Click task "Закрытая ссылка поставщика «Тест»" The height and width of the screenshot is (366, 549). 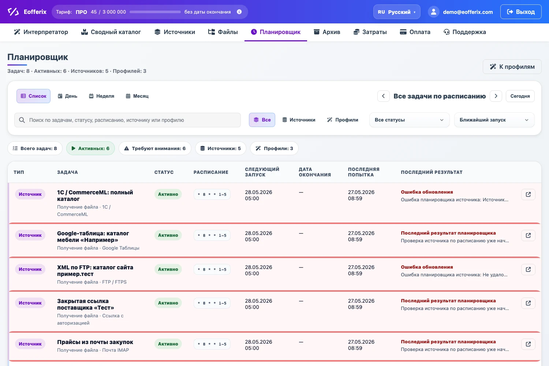(x=86, y=305)
